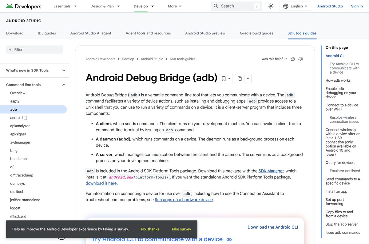
Task: Click the Take survey button
Action: [181, 229]
